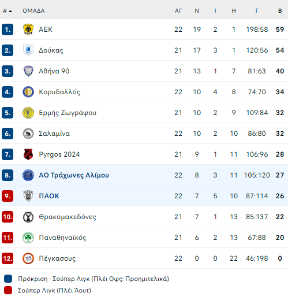Click the red play-out legend swatch

click(8, 290)
